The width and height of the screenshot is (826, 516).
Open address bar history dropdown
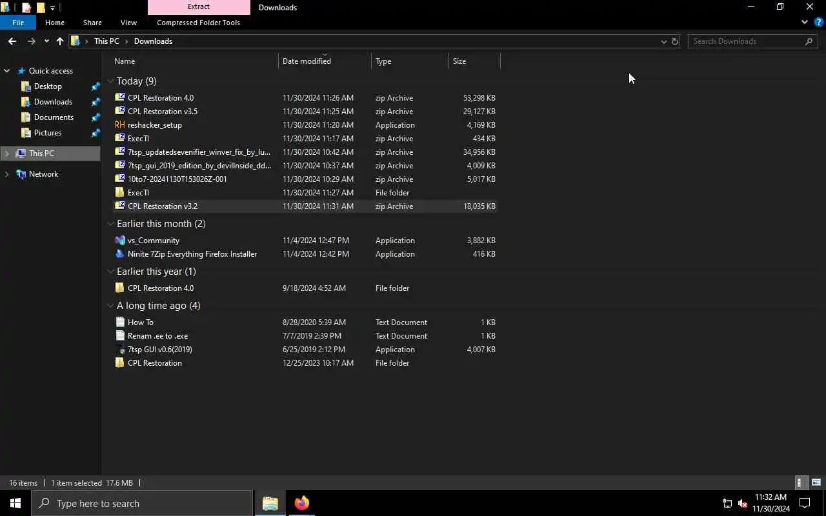click(663, 41)
